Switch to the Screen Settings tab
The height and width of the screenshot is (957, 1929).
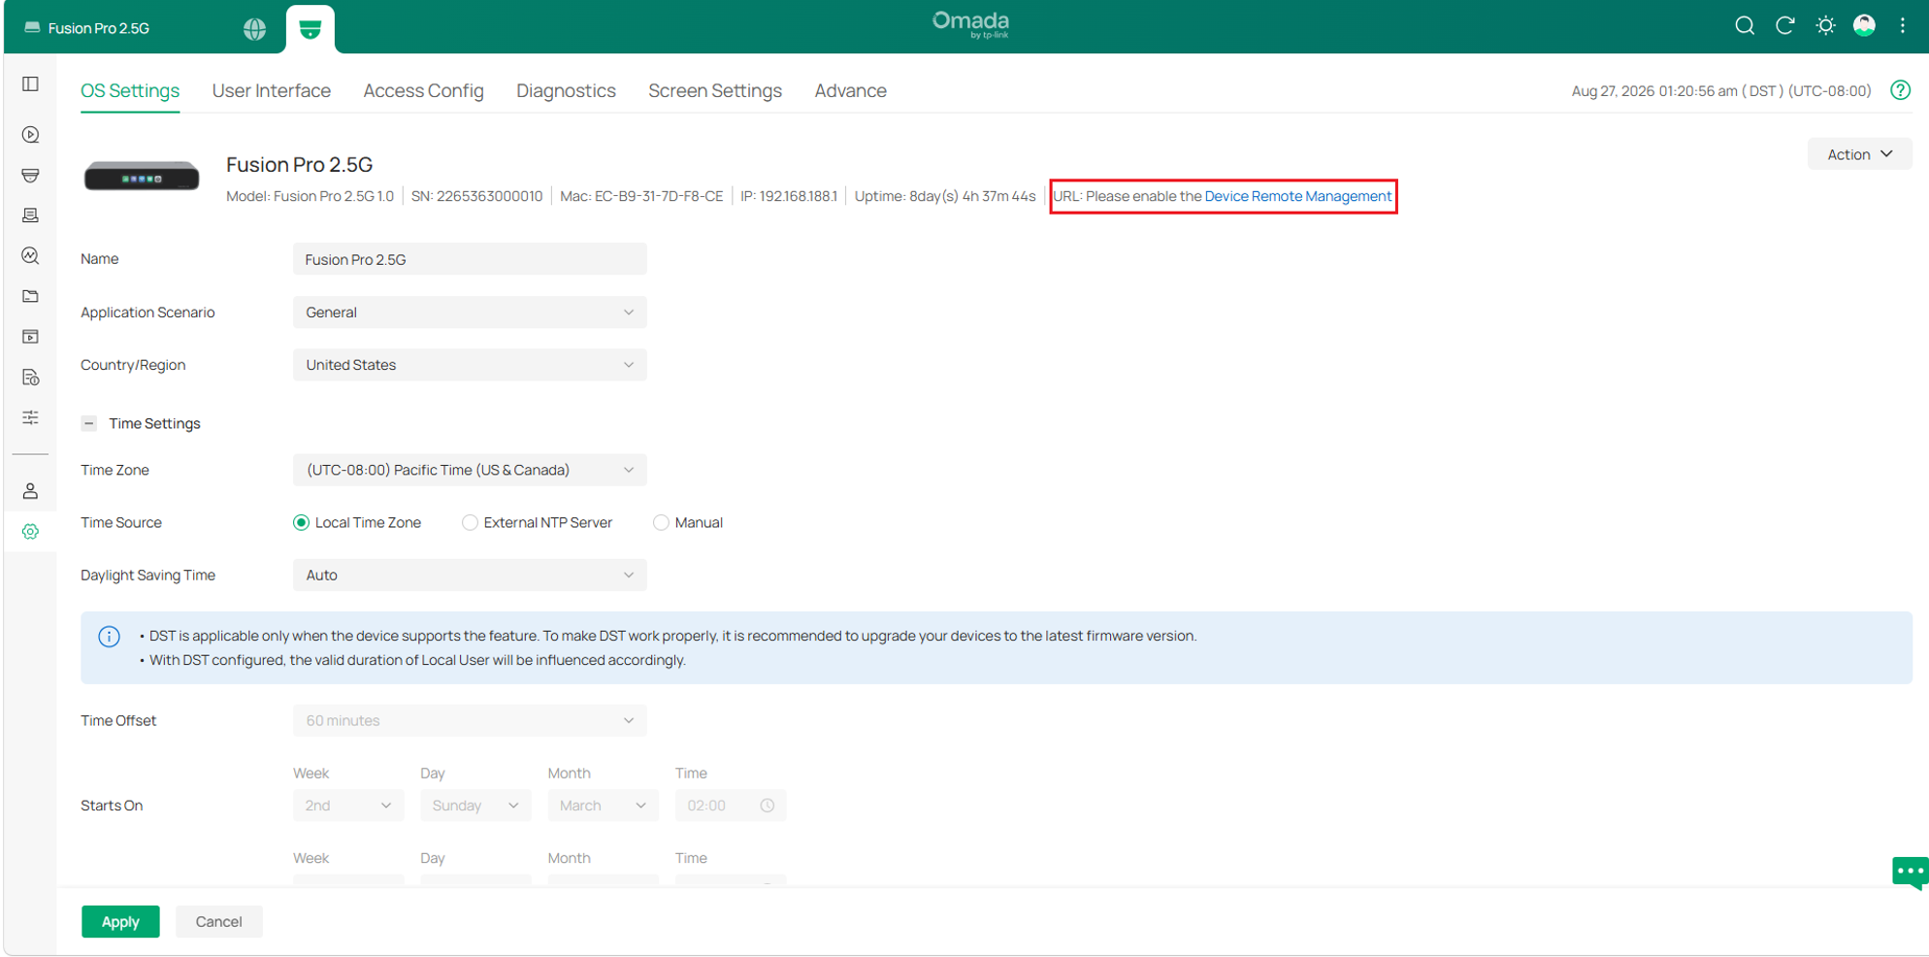(x=715, y=90)
